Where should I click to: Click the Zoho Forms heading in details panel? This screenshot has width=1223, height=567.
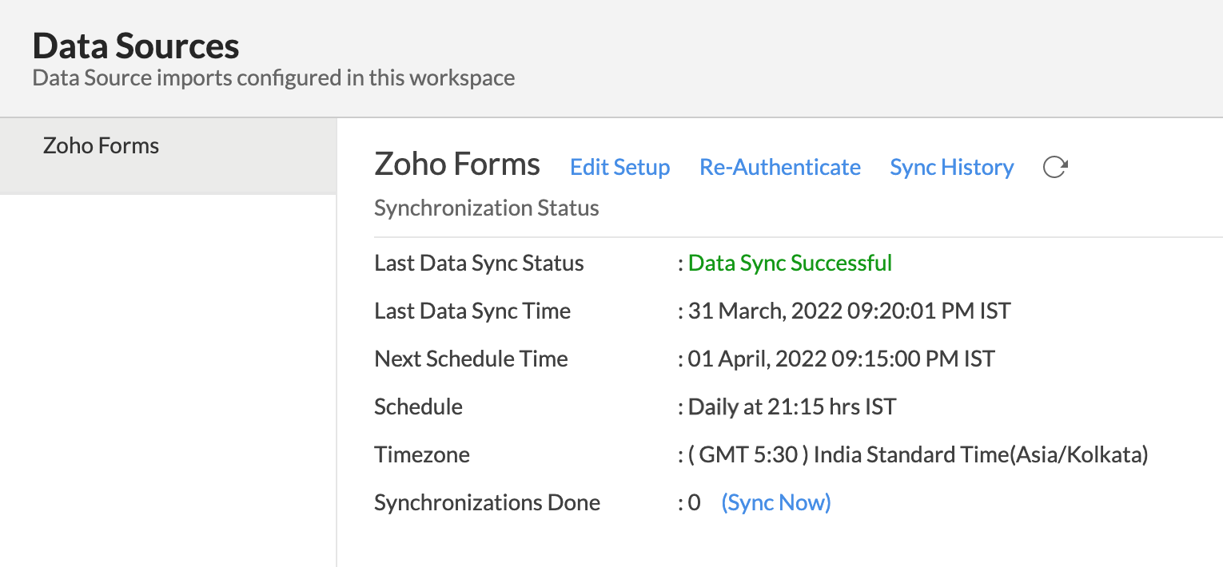pyautogui.click(x=456, y=165)
